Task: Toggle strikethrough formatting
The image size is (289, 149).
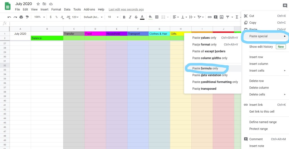Action: [x=136, y=17]
